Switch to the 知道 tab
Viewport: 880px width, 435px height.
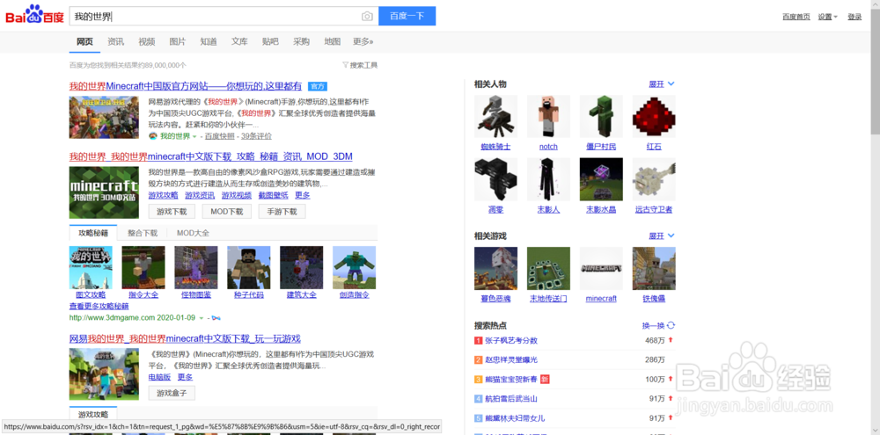[x=209, y=41]
